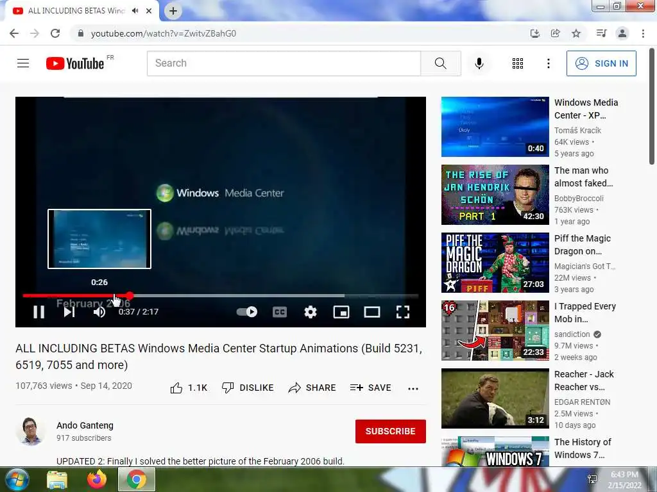Open the YouTube guide hamburger menu
Image resolution: width=657 pixels, height=492 pixels.
(23, 63)
